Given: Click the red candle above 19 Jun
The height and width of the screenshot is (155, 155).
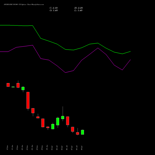Looking at the screenshot, I should [x=18, y=85].
